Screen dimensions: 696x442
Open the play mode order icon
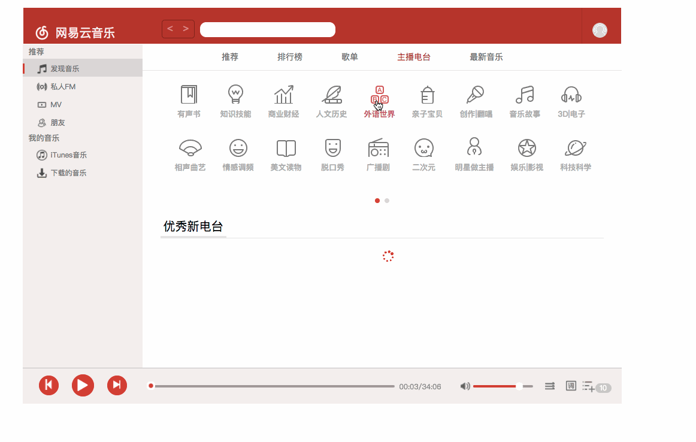click(x=549, y=386)
